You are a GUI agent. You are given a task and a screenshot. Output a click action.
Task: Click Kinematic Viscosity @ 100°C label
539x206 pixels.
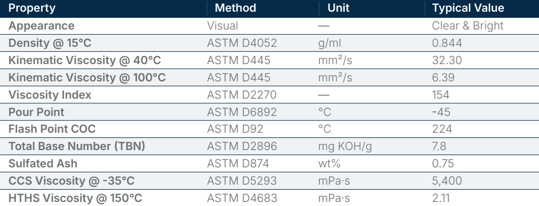pyautogui.click(x=87, y=77)
